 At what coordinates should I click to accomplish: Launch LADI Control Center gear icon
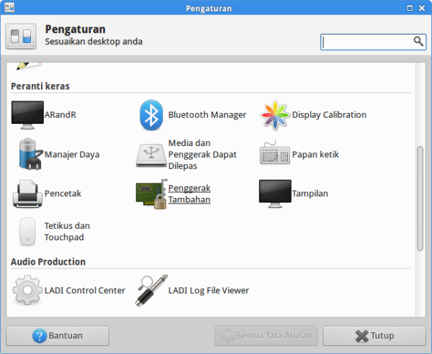[x=27, y=291]
